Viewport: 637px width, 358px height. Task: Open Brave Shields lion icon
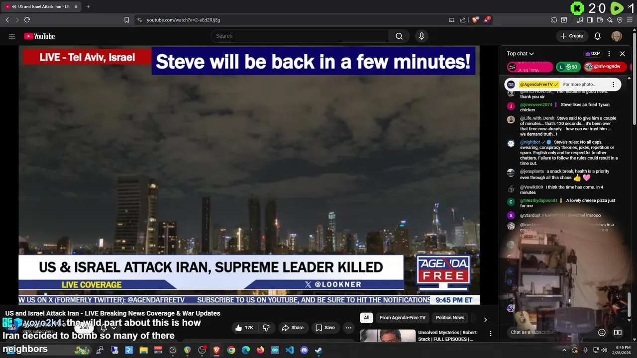[475, 20]
